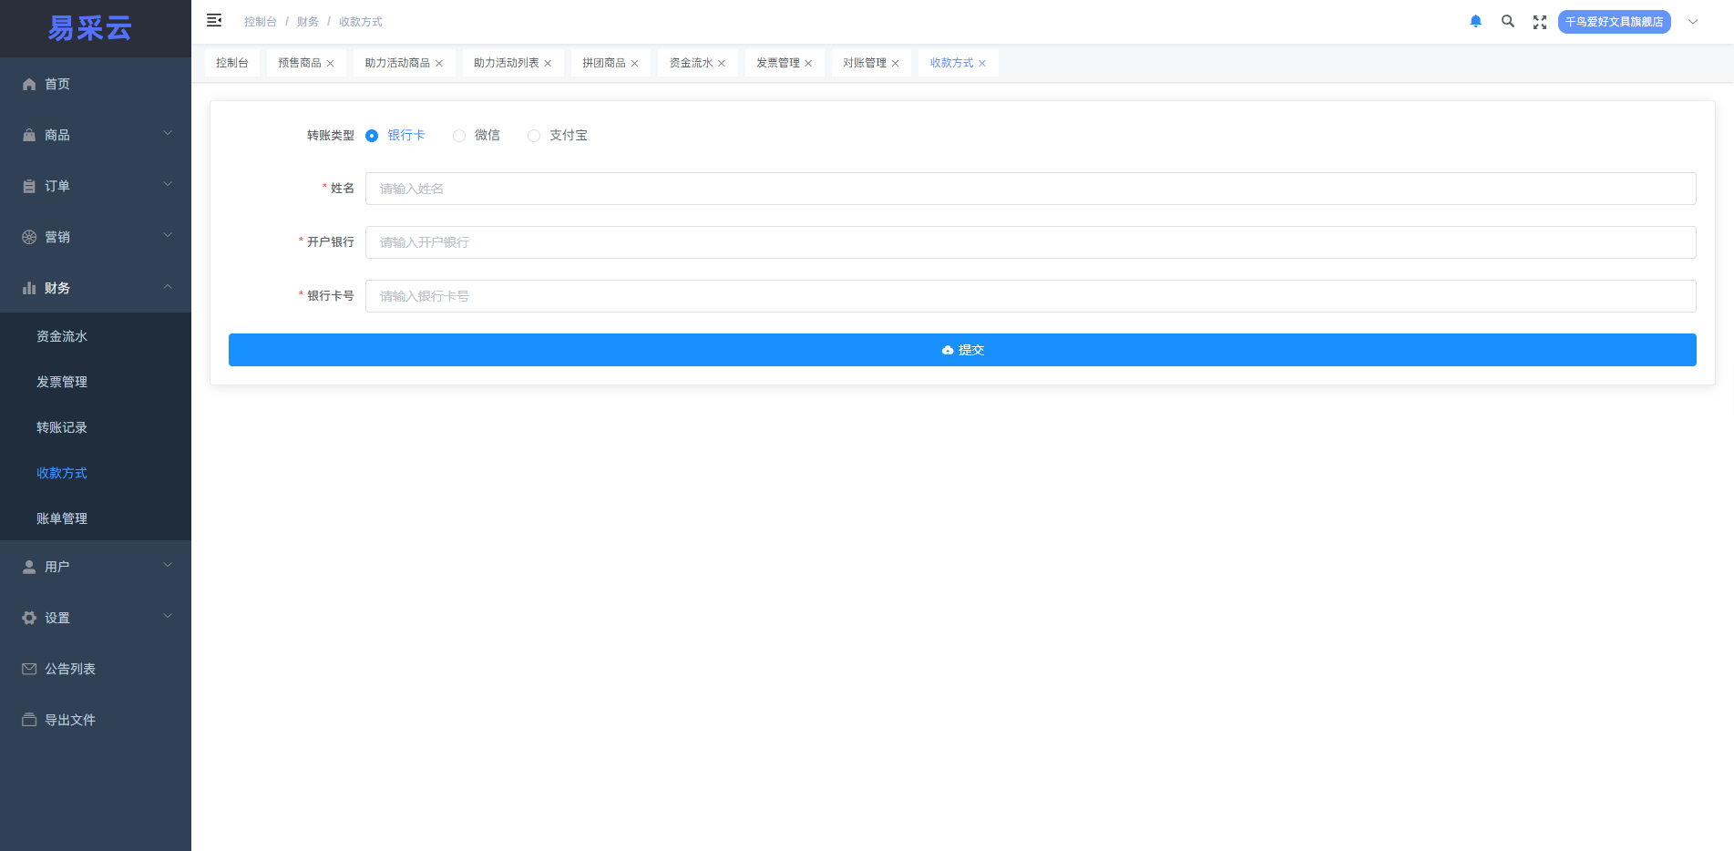1734x851 pixels.
Task: Open the dropdown arrow next to store name
Action: click(x=1693, y=21)
